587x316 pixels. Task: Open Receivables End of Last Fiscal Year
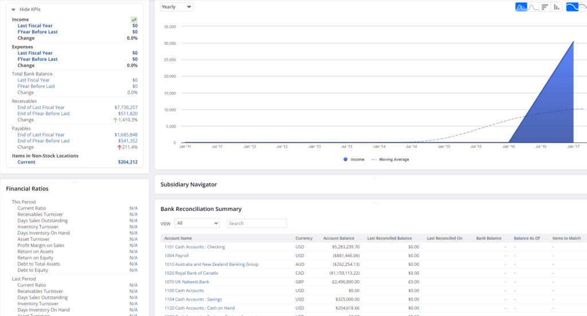[x=41, y=107]
